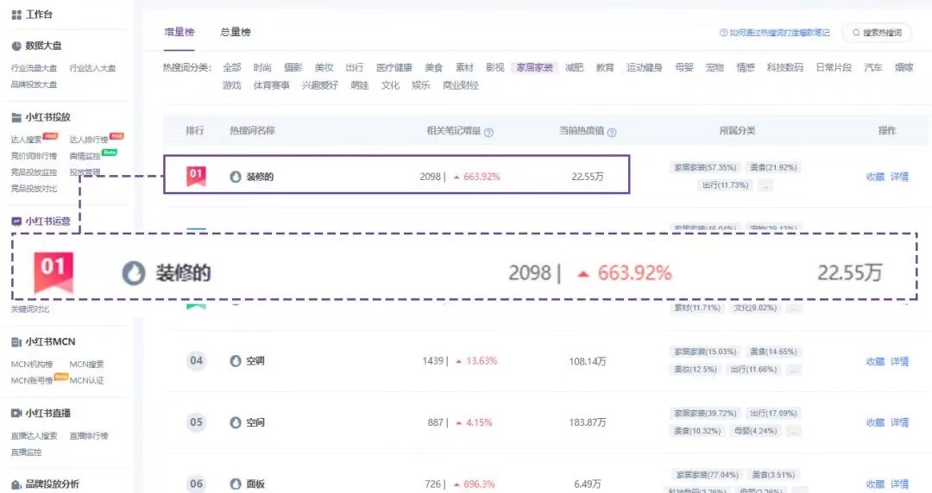Open MCN账号榜 in the sidebar
The width and height of the screenshot is (932, 493).
tap(32, 381)
